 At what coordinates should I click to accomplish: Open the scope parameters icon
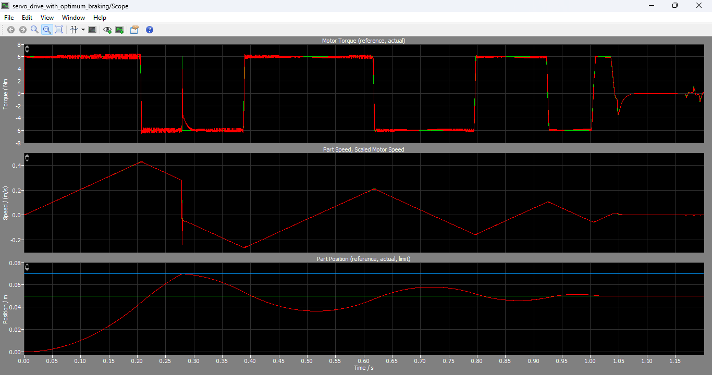134,30
